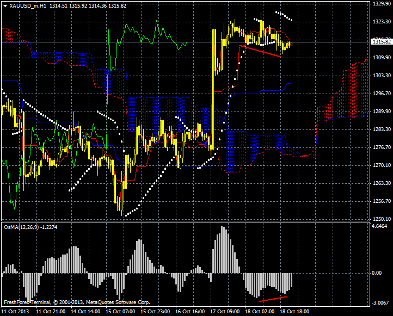Image resolution: width=393 pixels, height=316 pixels.
Task: Select the red trend line under price candles
Action: click(260, 51)
